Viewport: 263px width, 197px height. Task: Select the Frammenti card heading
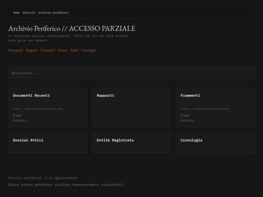pyautogui.click(x=190, y=95)
